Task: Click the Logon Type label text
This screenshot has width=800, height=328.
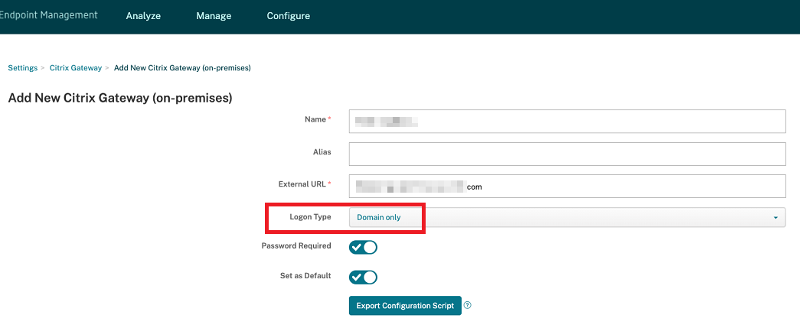Action: point(310,217)
